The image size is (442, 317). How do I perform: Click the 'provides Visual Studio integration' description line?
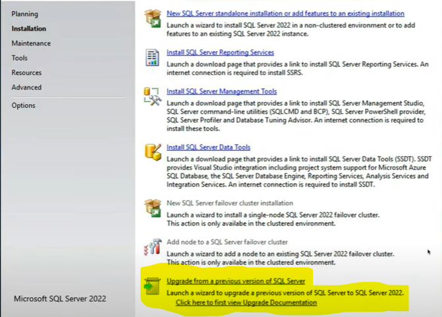[296, 167]
